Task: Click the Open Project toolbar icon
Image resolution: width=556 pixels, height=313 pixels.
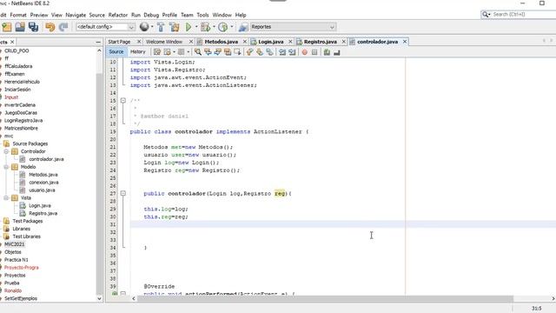Action: [x=20, y=27]
